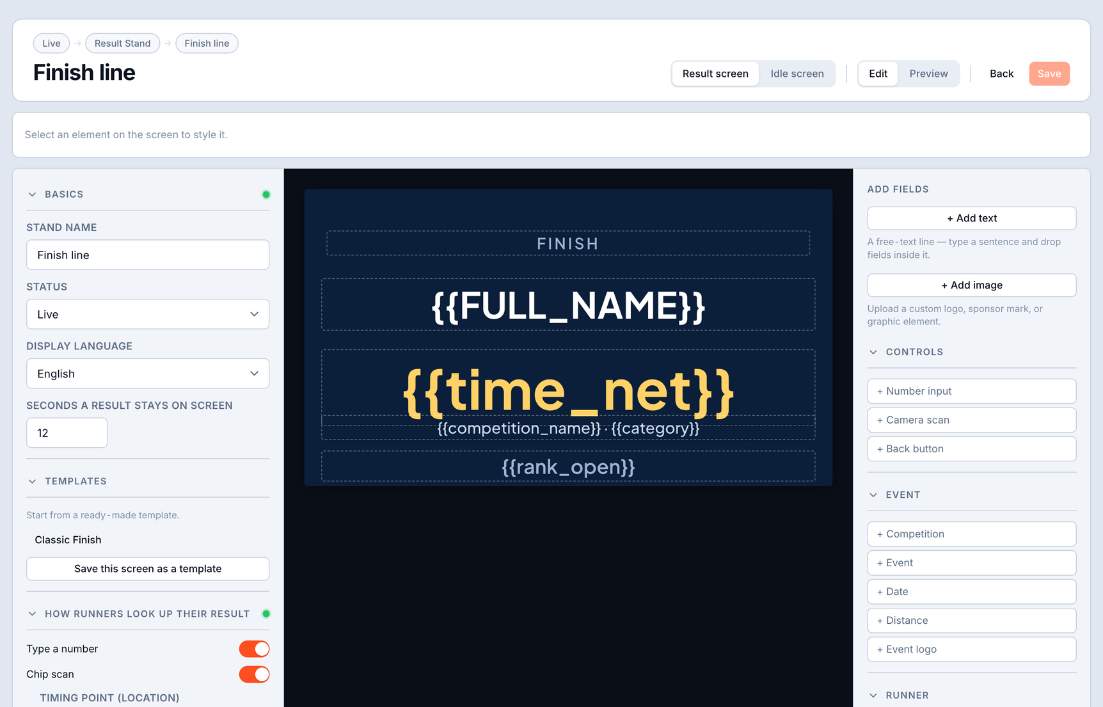Click the Add text button
The height and width of the screenshot is (707, 1103).
coord(972,218)
